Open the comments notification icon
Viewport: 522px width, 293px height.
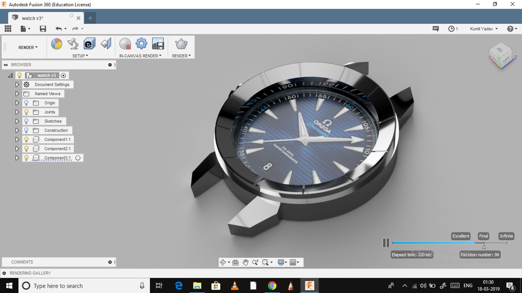436,29
